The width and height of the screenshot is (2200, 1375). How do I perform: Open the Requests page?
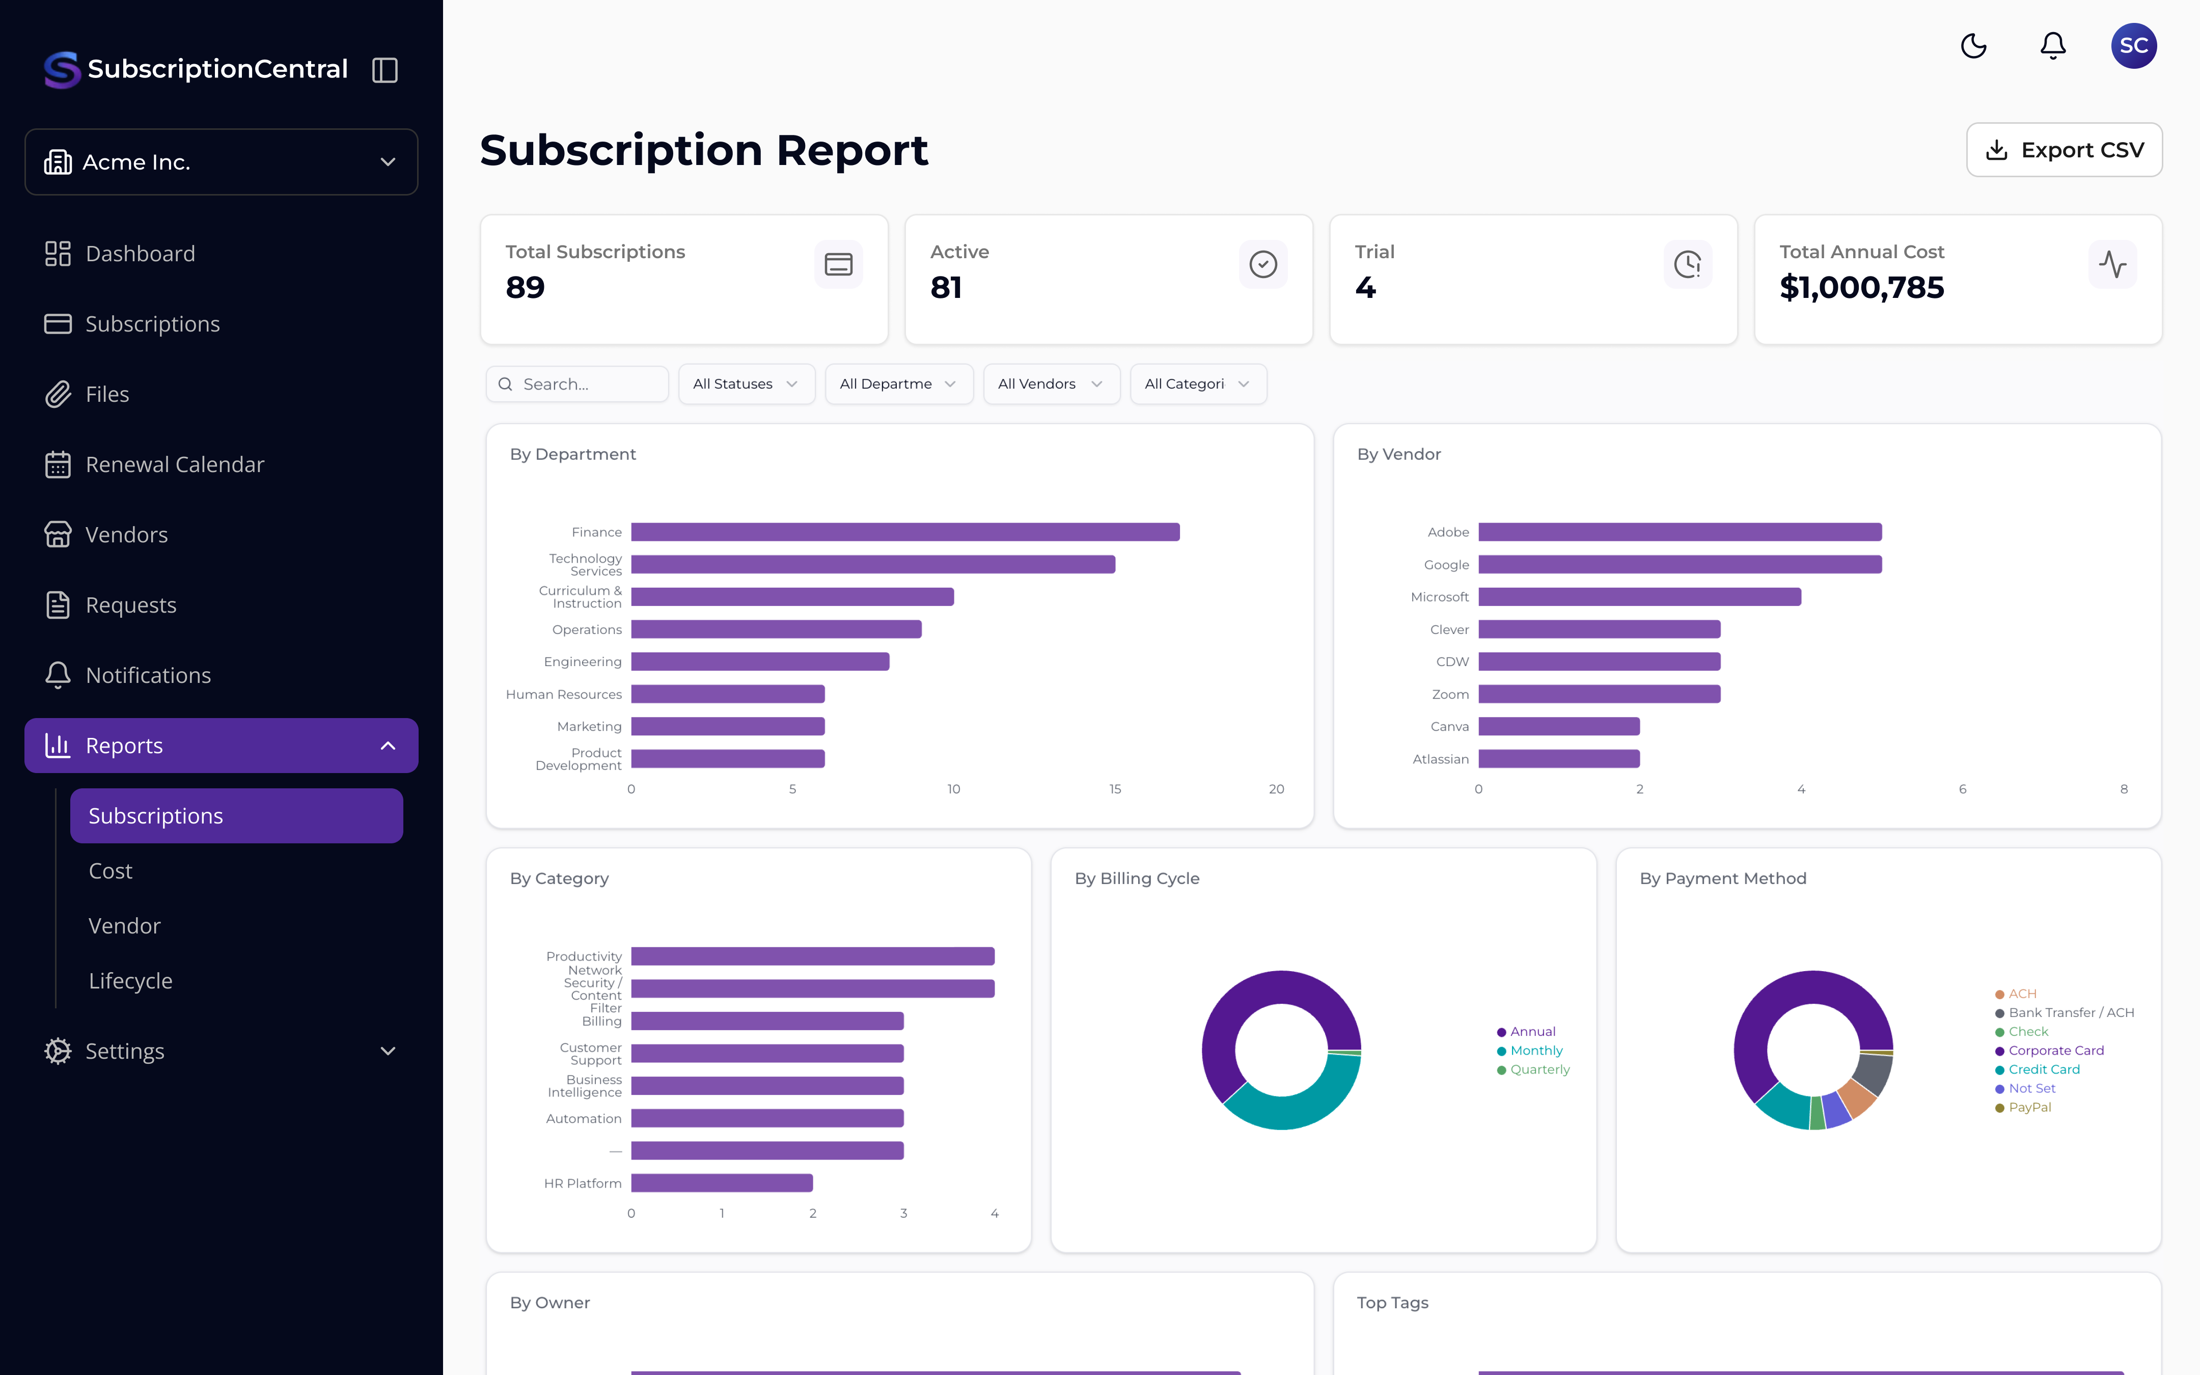pyautogui.click(x=221, y=605)
